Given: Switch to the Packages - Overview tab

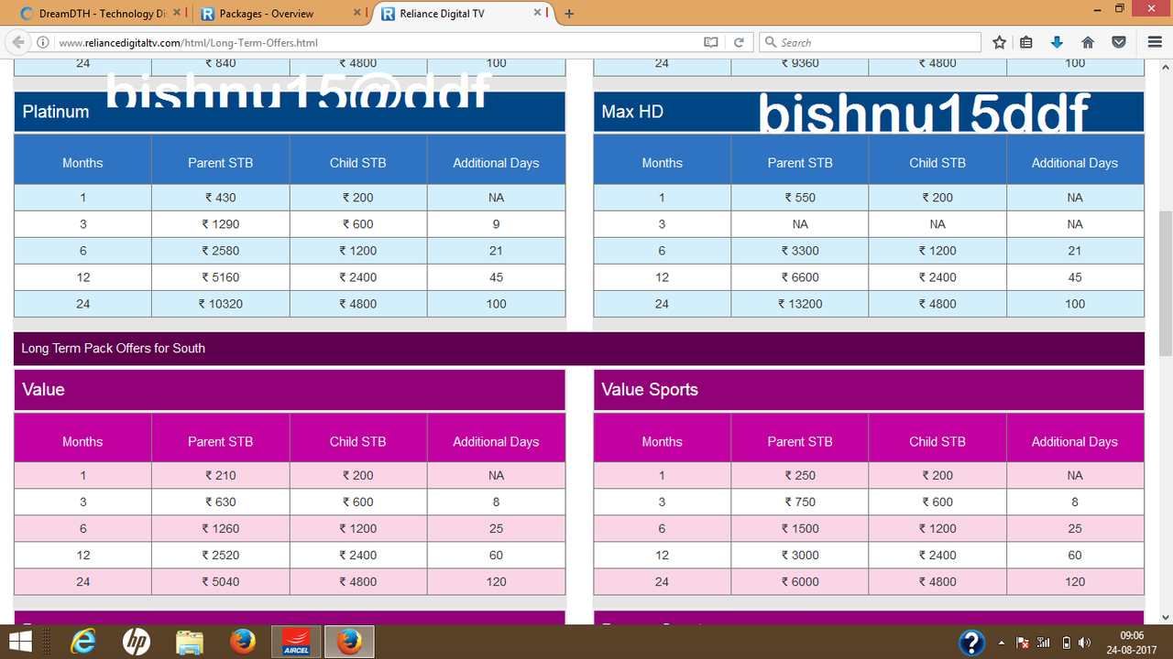Looking at the screenshot, I should tap(280, 14).
